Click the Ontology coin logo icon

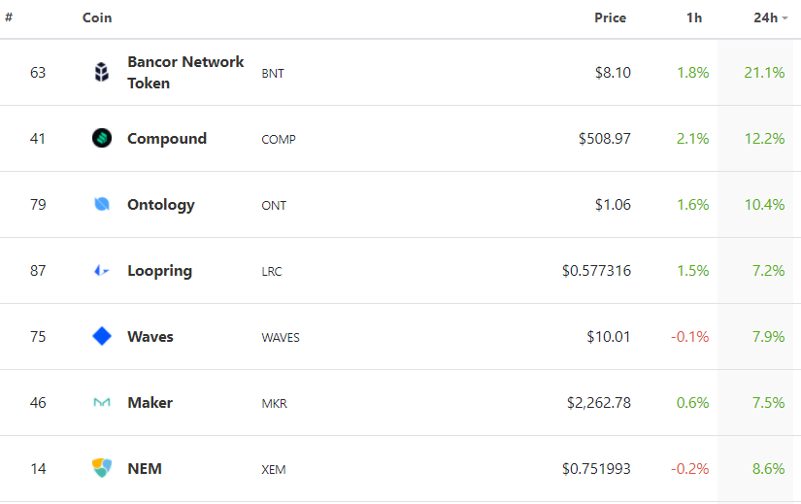(102, 205)
